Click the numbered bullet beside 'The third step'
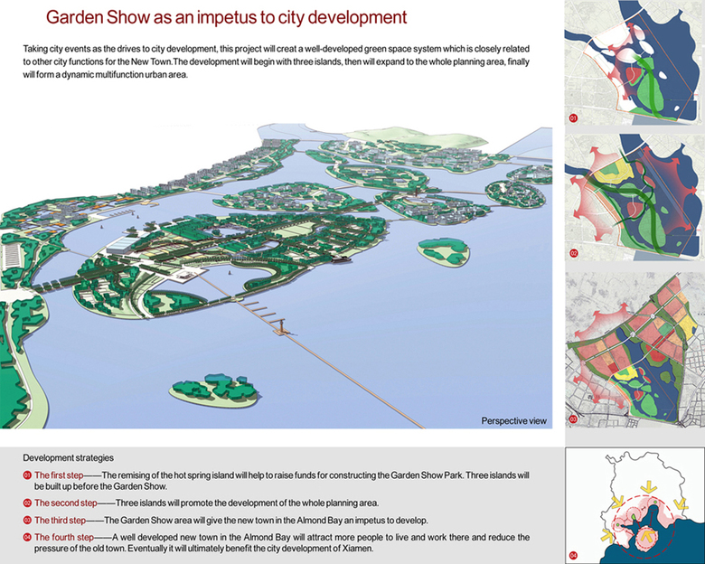Viewport: 705px width, 564px height. coord(27,521)
